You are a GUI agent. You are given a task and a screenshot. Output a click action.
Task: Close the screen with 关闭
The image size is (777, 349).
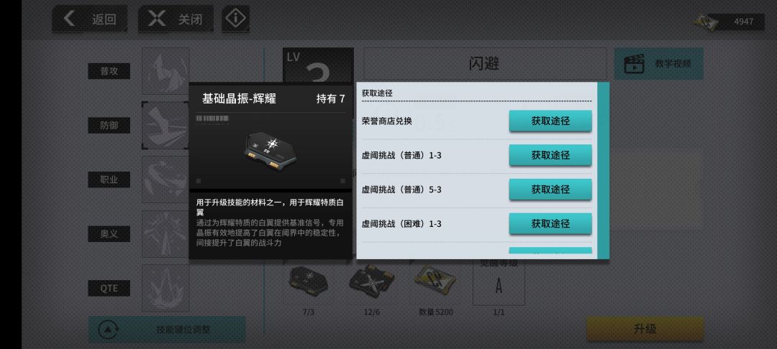[176, 19]
